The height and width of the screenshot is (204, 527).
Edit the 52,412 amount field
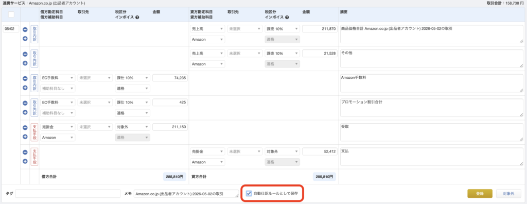[319, 152]
